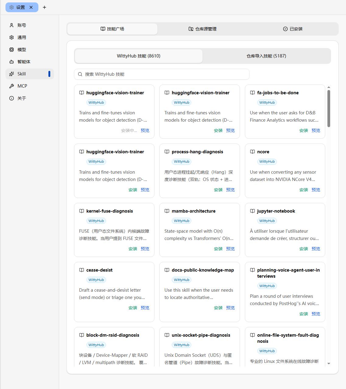Open the 模型 chip icon in sidebar
This screenshot has width=346, height=389.
tap(12, 50)
